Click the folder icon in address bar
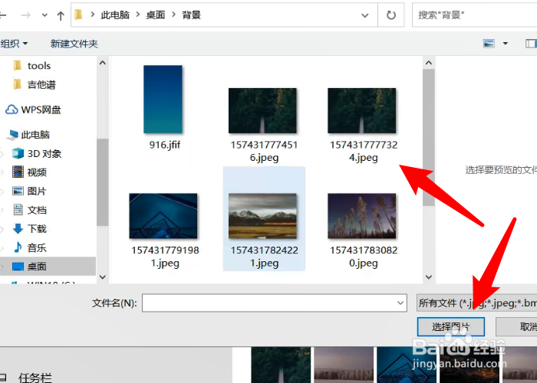The image size is (537, 383). [79, 15]
